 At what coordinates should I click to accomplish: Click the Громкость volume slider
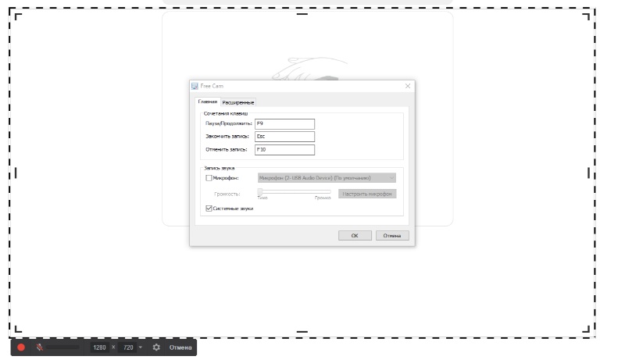(x=295, y=192)
